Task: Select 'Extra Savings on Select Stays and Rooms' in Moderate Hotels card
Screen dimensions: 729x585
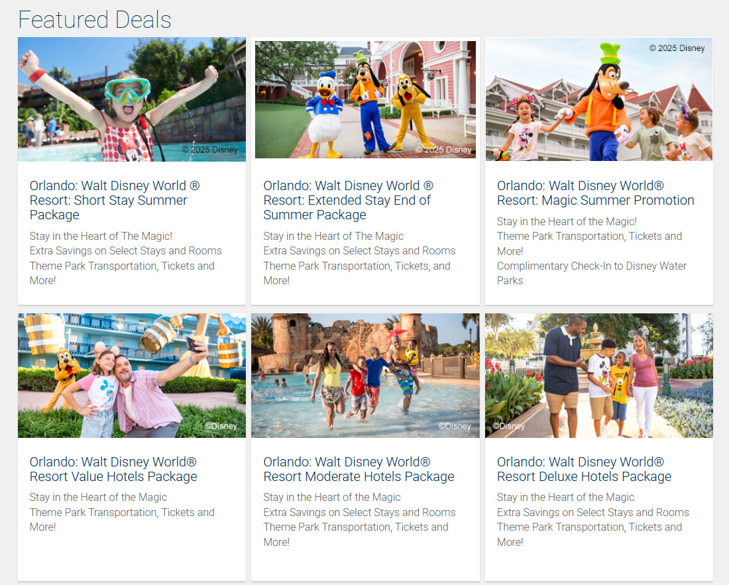Action: click(359, 512)
